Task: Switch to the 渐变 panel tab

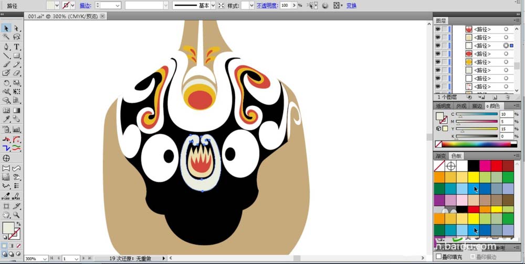Action: [x=440, y=156]
